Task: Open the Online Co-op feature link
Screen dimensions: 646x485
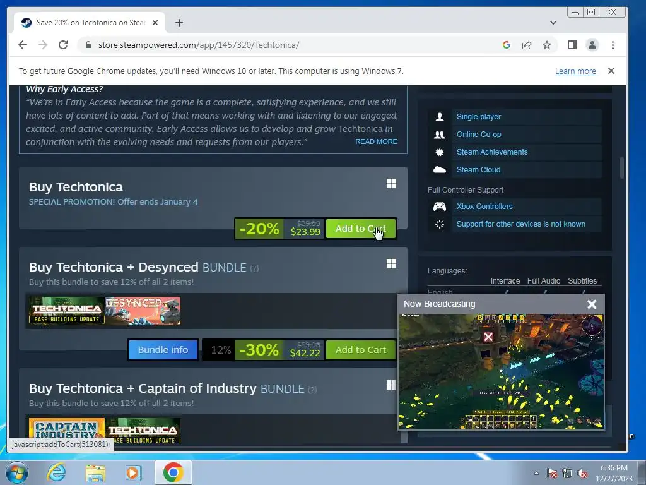Action: pyautogui.click(x=479, y=135)
